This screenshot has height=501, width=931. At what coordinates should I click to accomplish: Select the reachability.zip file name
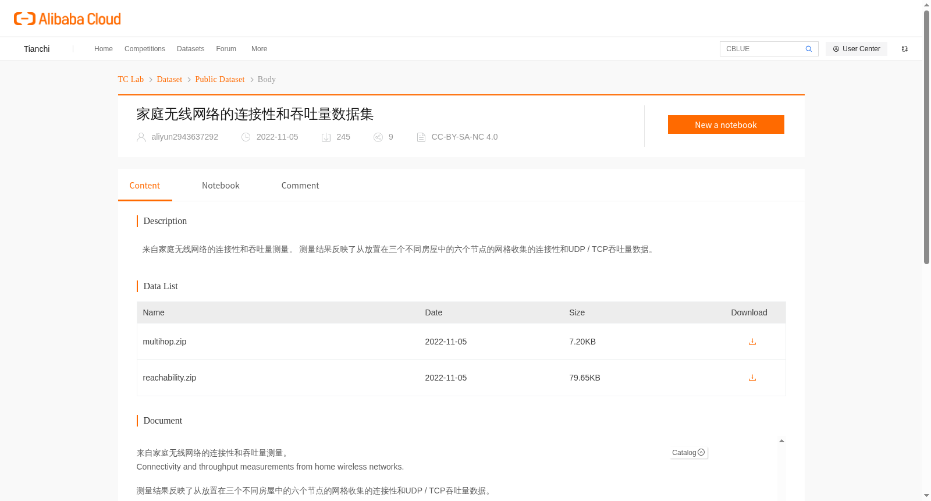(169, 378)
